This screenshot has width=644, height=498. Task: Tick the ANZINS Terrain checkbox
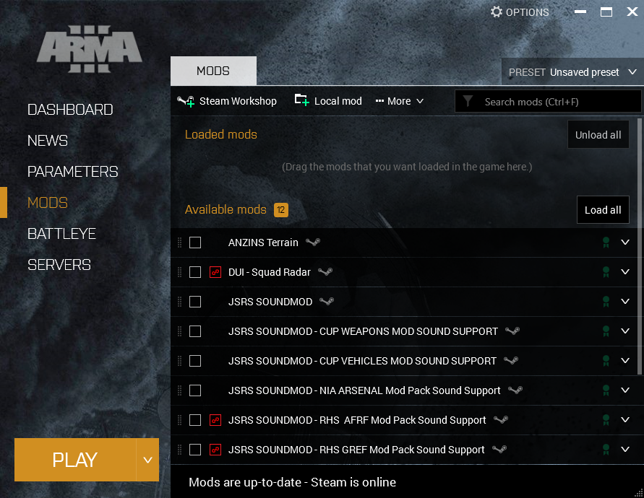195,243
